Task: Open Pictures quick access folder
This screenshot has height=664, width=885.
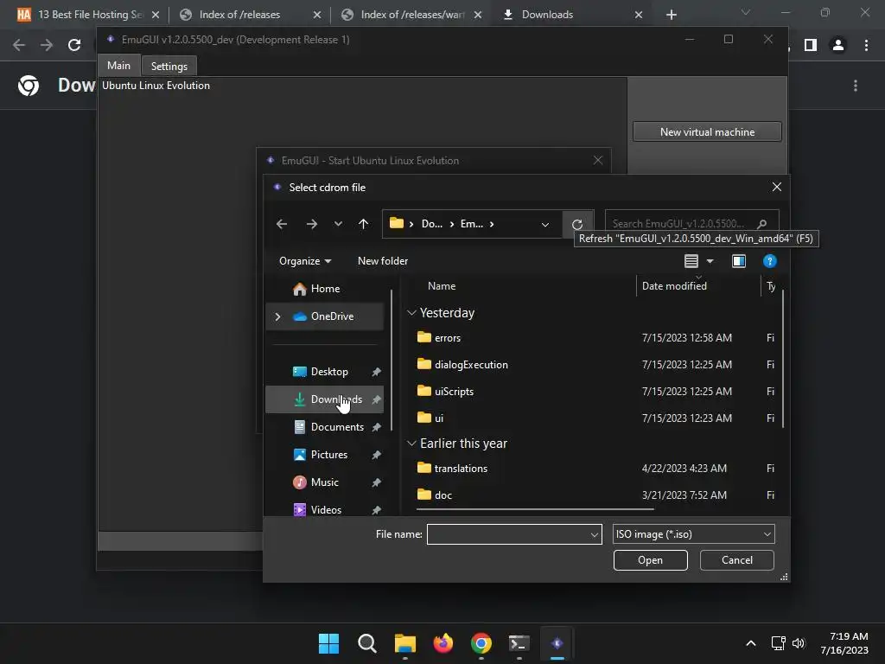Action: click(x=325, y=455)
